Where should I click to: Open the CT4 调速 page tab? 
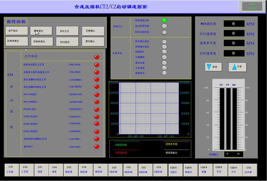click(55, 170)
